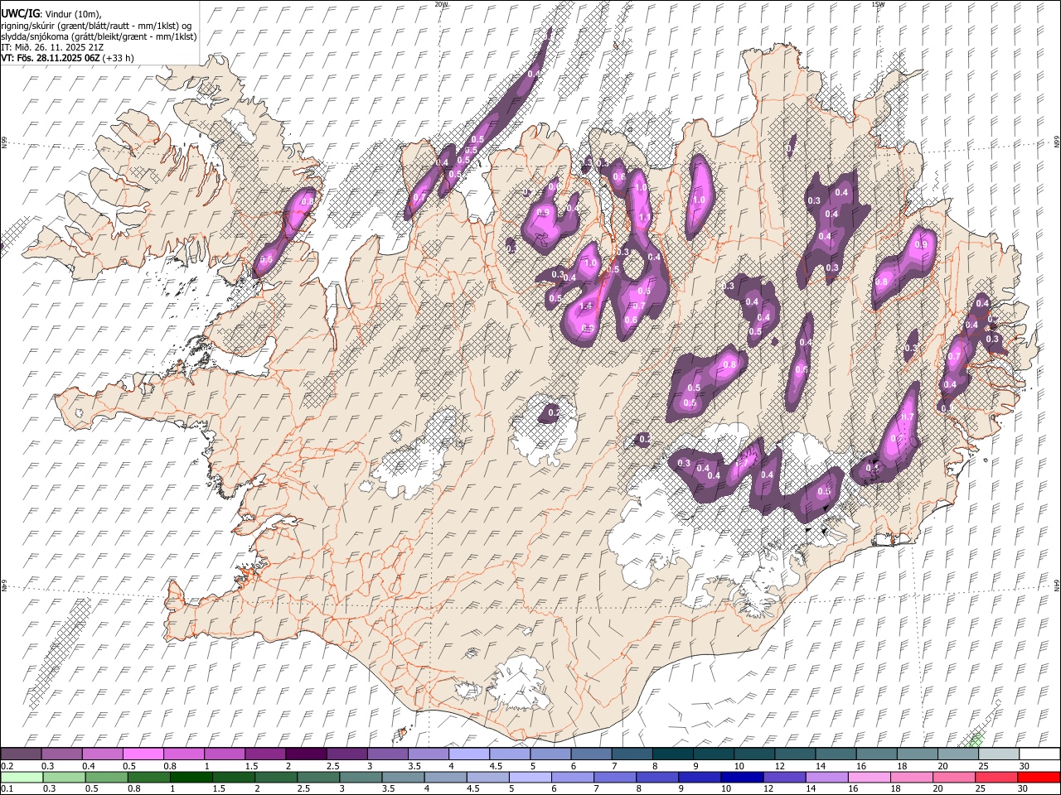Pick the pale periwinkle 4 swatch, snow legend
This screenshot has height=795, width=1061.
[469, 754]
